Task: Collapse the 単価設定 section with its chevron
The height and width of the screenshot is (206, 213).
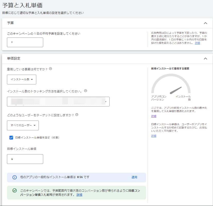Action: pyautogui.click(x=205, y=58)
